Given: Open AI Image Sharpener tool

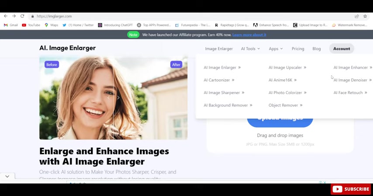Looking at the screenshot, I should (224, 92).
